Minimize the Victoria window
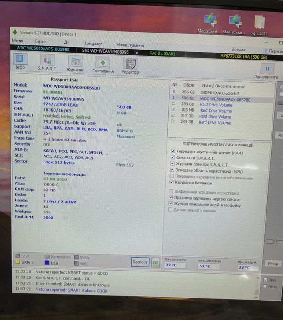The height and width of the screenshot is (320, 283). [x=266, y=42]
